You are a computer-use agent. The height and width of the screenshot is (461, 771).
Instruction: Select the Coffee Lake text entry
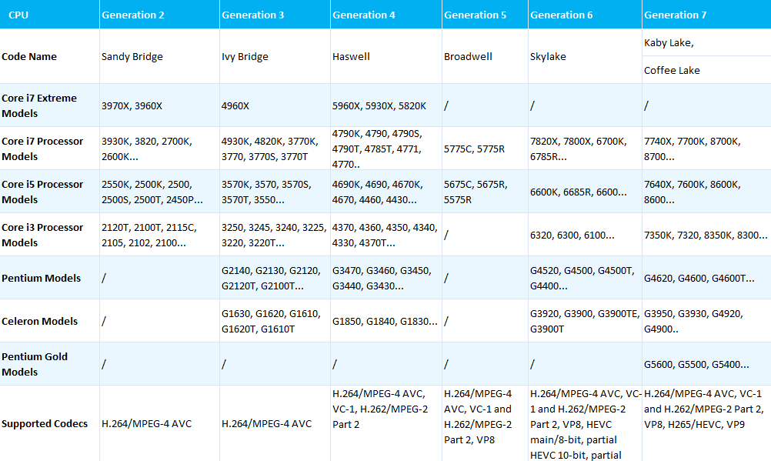pyautogui.click(x=672, y=70)
